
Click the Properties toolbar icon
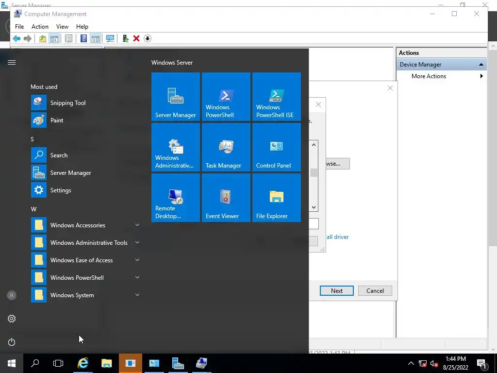coord(68,39)
